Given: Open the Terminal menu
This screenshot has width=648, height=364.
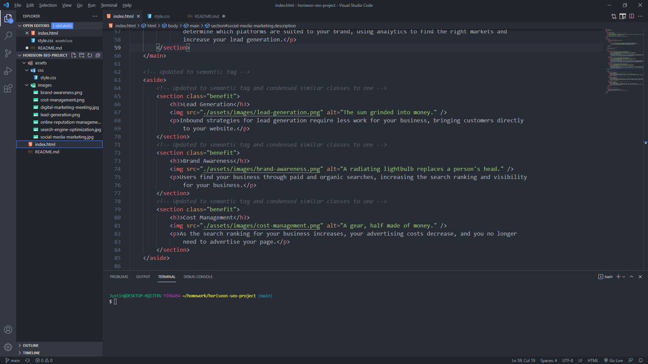Looking at the screenshot, I should coord(109,5).
